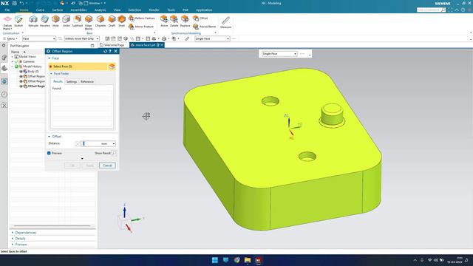Choose the Shell tool

tap(121, 21)
